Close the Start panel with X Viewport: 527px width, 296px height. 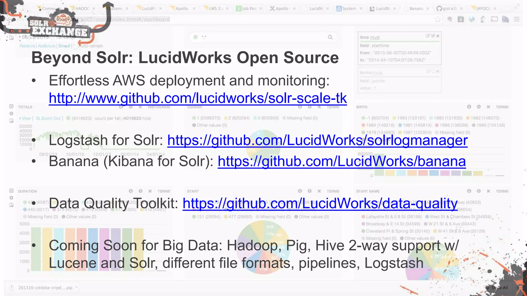pyautogui.click(x=319, y=191)
